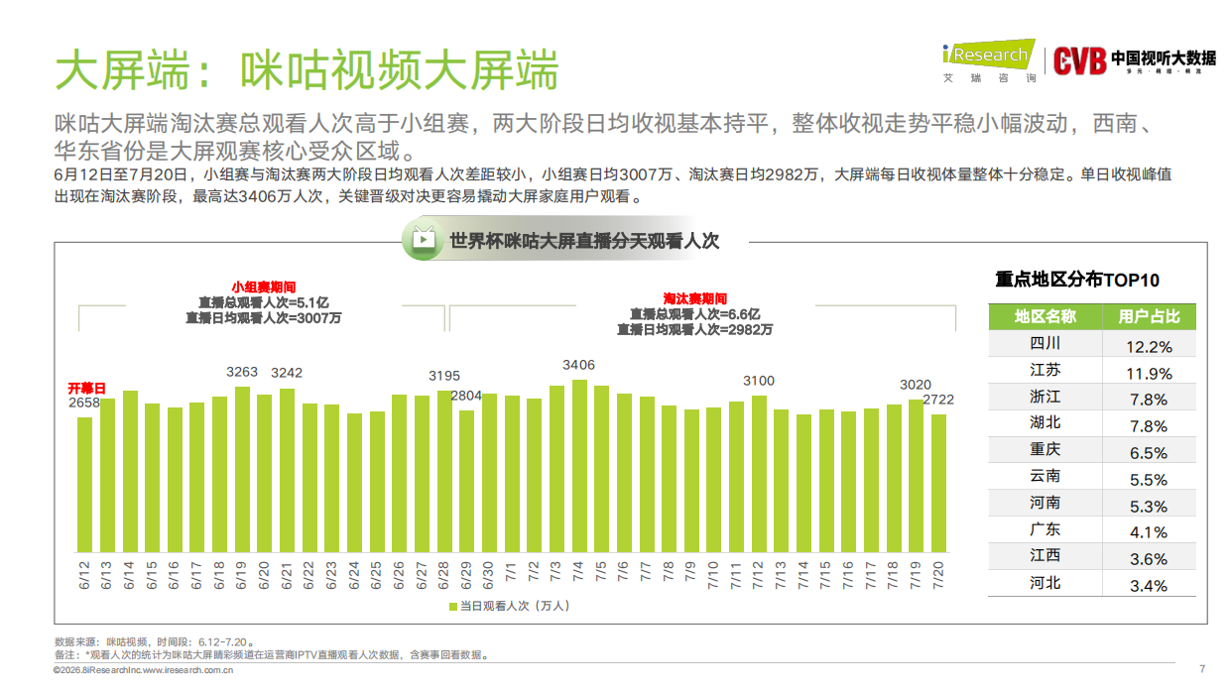Viewport: 1230px width, 691px height.
Task: Click the data label 3242
Action: click(x=287, y=373)
